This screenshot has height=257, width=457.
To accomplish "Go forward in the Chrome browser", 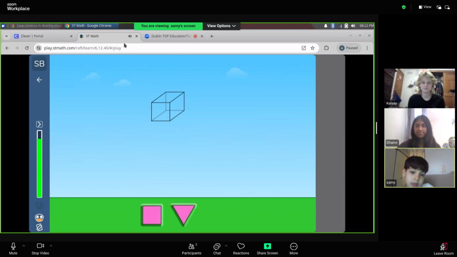I will 17,48.
